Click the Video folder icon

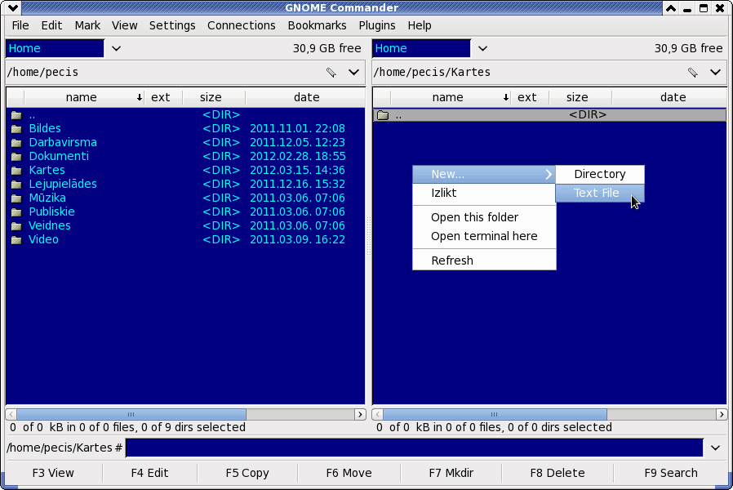click(x=16, y=240)
